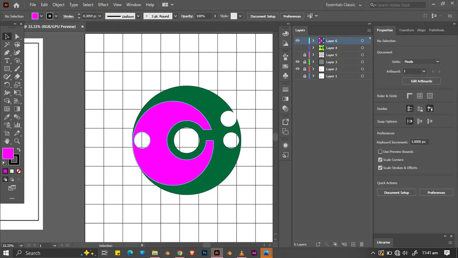Select the Direct Selection tool
This screenshot has height=258, width=458.
click(x=17, y=37)
